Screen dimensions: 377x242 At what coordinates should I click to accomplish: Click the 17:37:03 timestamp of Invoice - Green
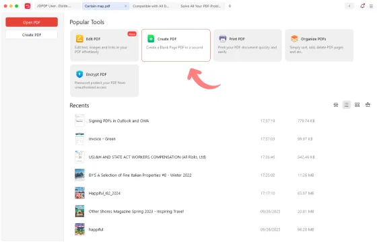click(268, 138)
